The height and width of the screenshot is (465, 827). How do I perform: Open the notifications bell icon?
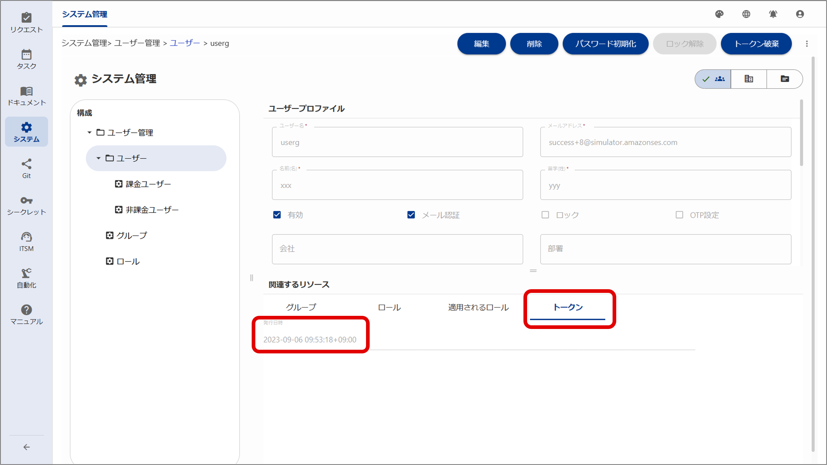coord(773,14)
